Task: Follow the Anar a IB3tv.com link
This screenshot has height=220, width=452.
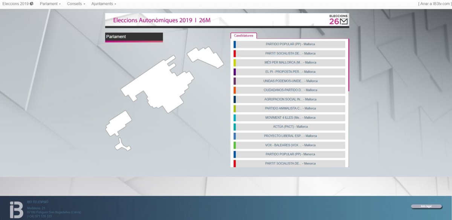Action: [x=434, y=4]
